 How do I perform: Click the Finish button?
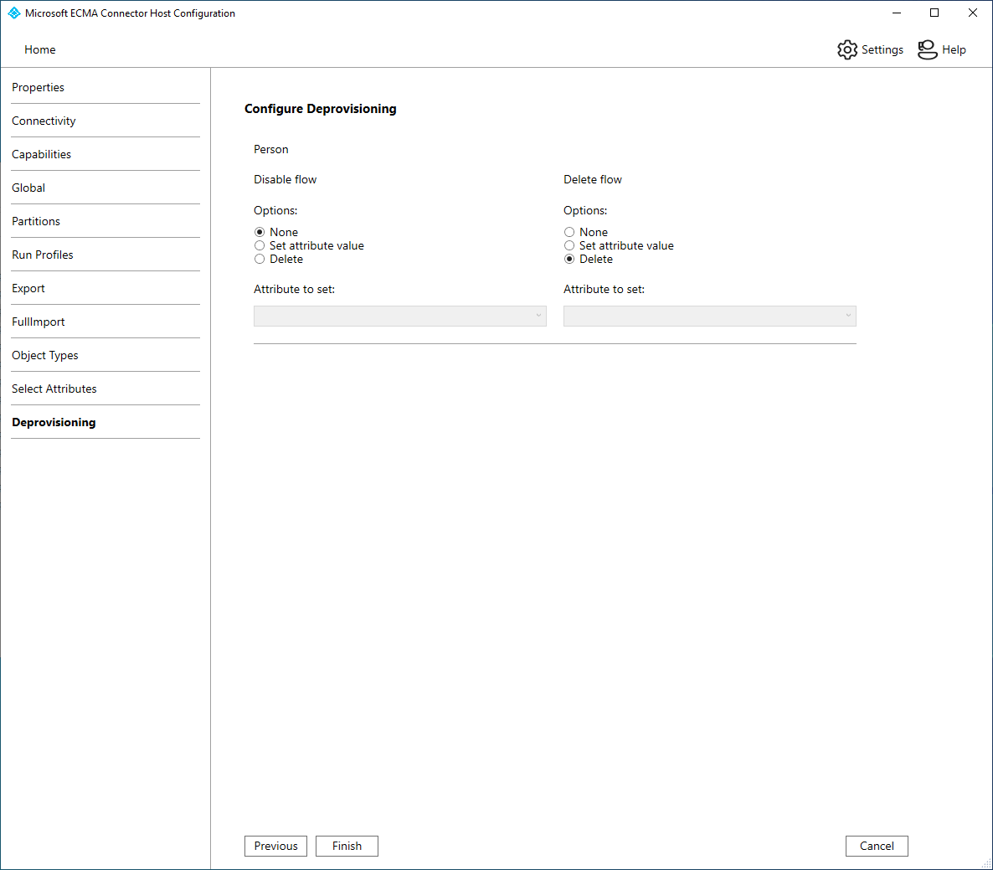(x=347, y=846)
